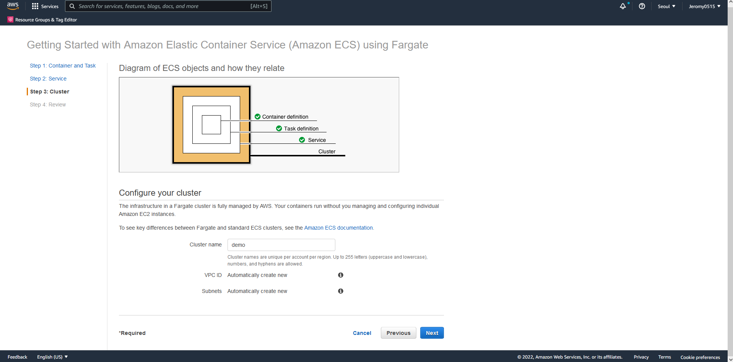The width and height of the screenshot is (733, 362).
Task: Click Service green check icon
Action: 302,140
